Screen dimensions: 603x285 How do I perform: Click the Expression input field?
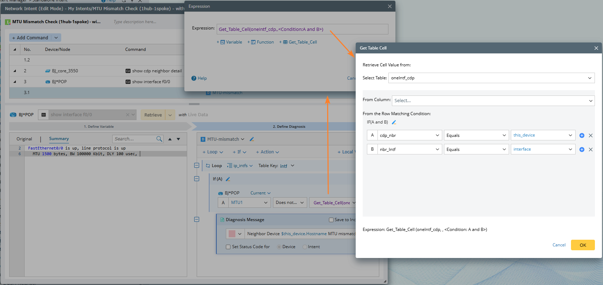(303, 29)
